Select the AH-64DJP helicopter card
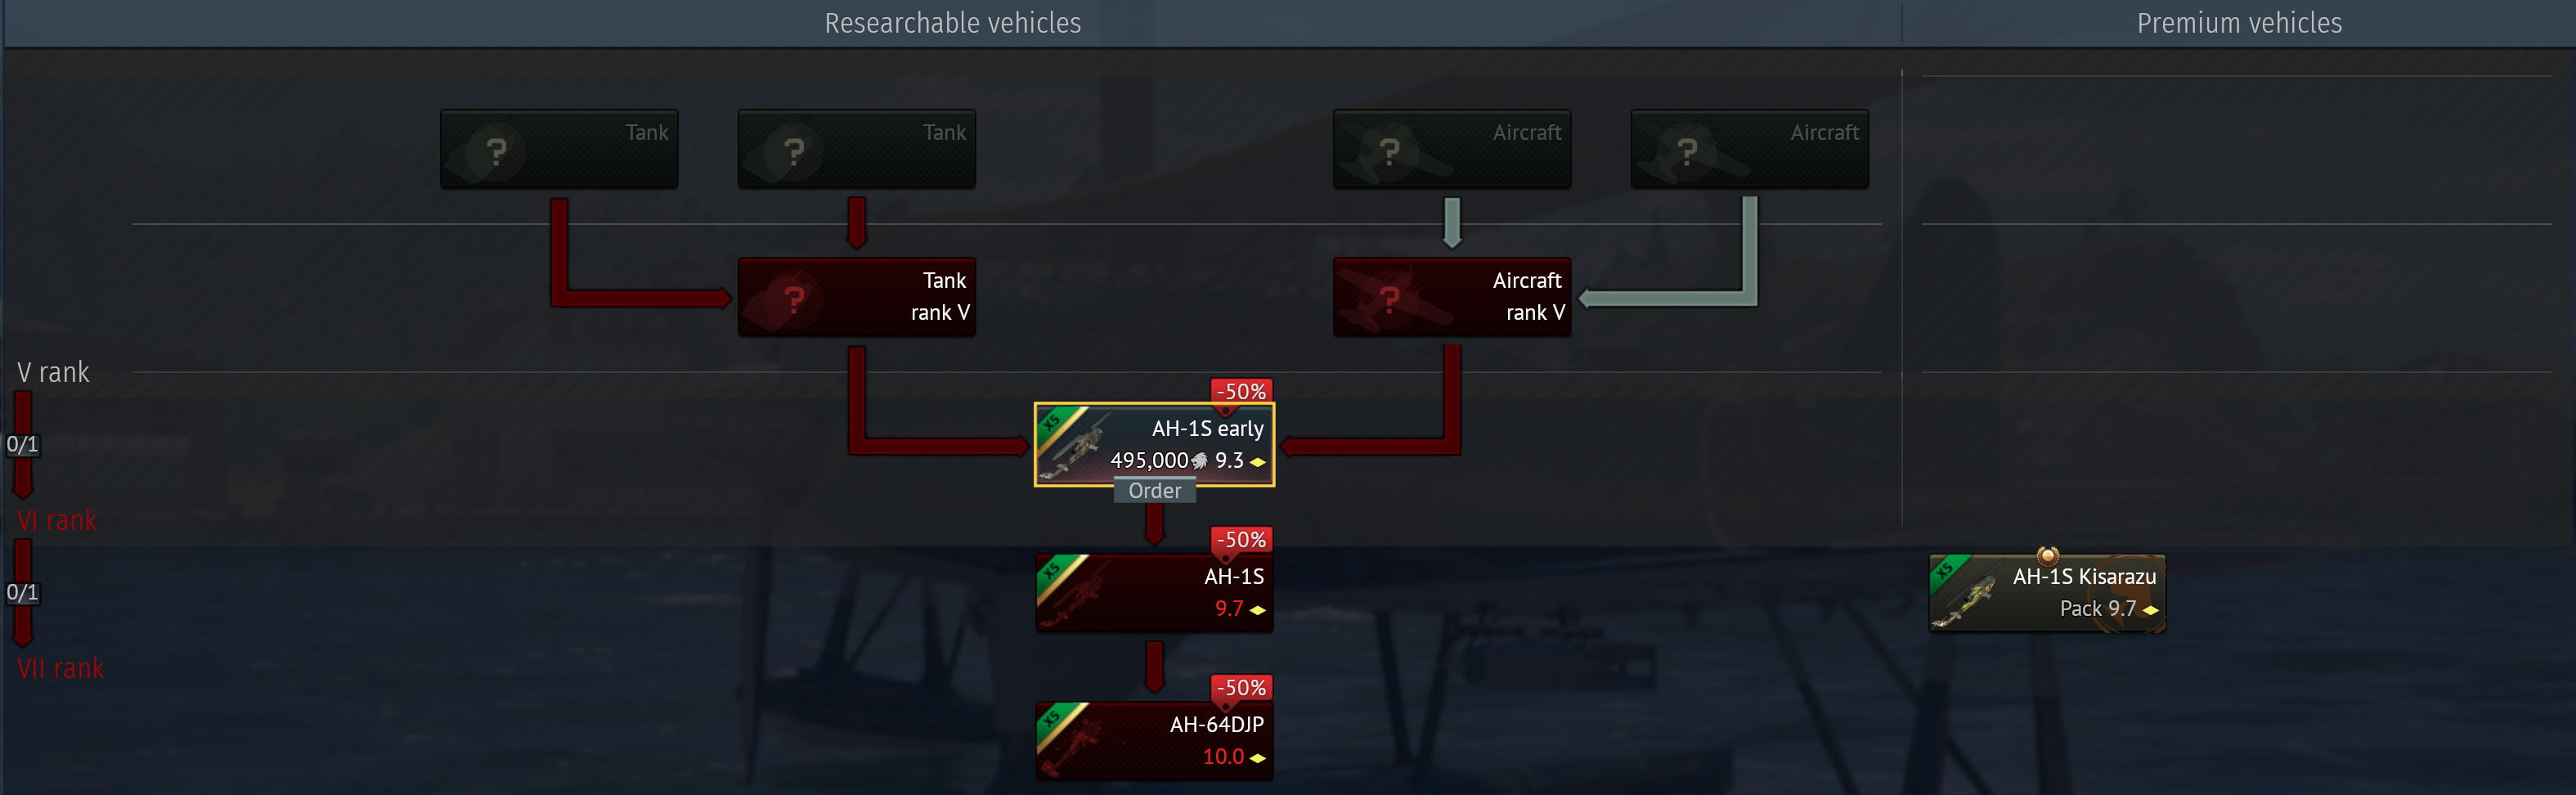Viewport: 2576px width, 795px height. tap(1154, 741)
